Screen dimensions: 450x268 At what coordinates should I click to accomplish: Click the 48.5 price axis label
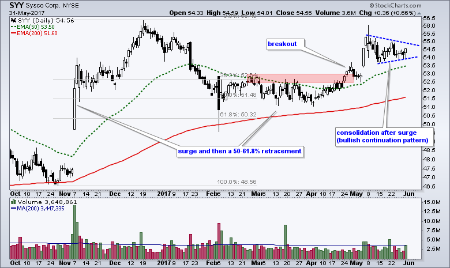click(429, 150)
